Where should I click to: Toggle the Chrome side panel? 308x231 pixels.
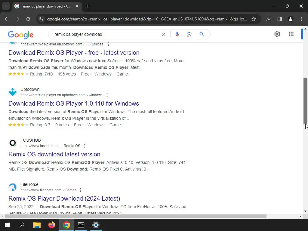click(x=280, y=19)
